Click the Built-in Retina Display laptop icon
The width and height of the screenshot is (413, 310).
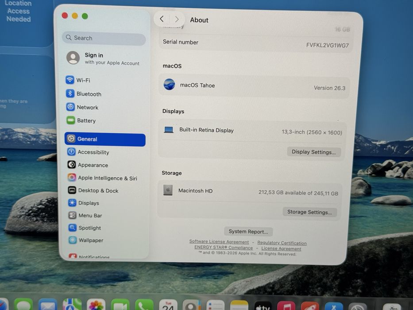tap(169, 129)
